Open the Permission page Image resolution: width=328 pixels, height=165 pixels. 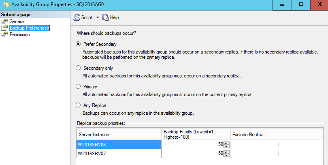pyautogui.click(x=19, y=34)
